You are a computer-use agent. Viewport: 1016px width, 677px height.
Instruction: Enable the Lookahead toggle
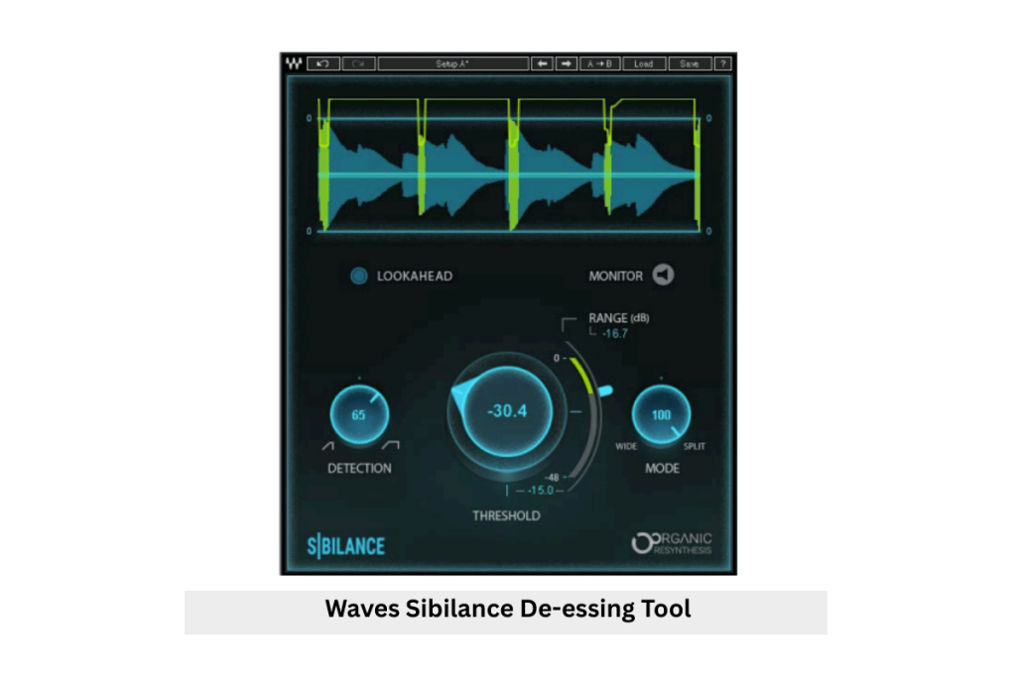[358, 276]
